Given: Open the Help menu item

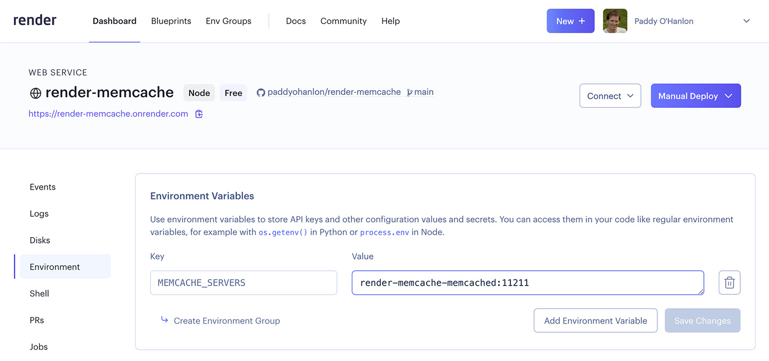Looking at the screenshot, I should 390,21.
